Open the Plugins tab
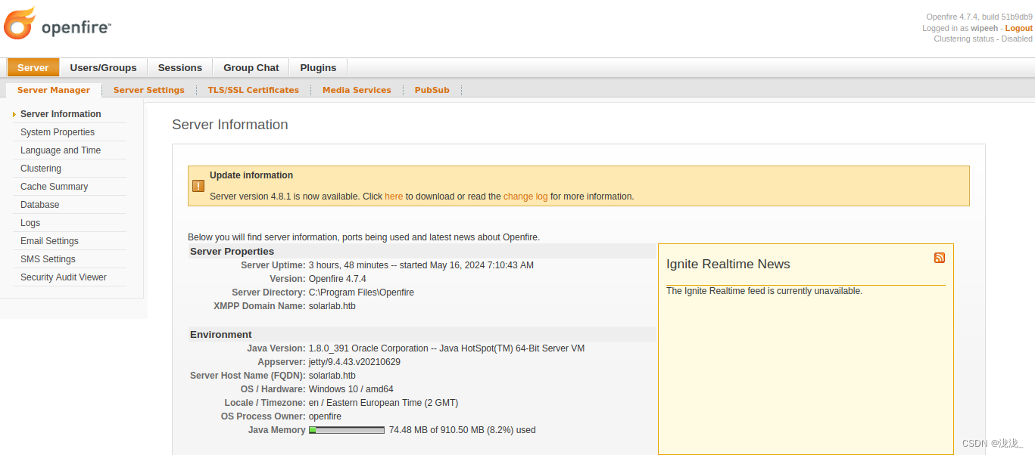 point(318,67)
